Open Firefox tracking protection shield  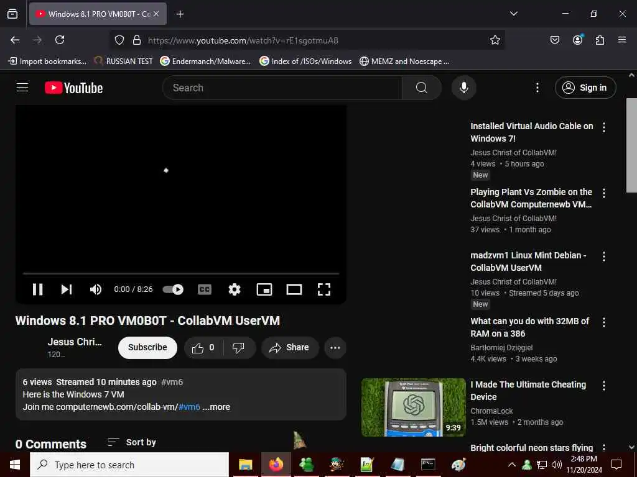coord(119,40)
